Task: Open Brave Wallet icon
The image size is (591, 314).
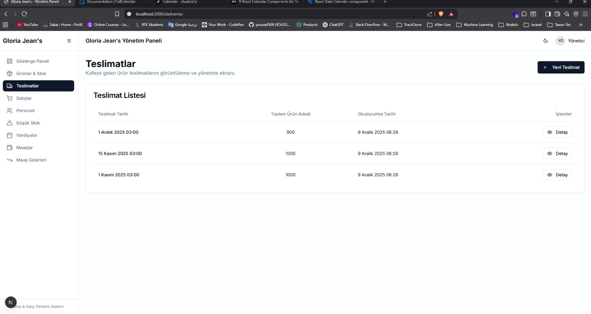Action: click(x=557, y=14)
